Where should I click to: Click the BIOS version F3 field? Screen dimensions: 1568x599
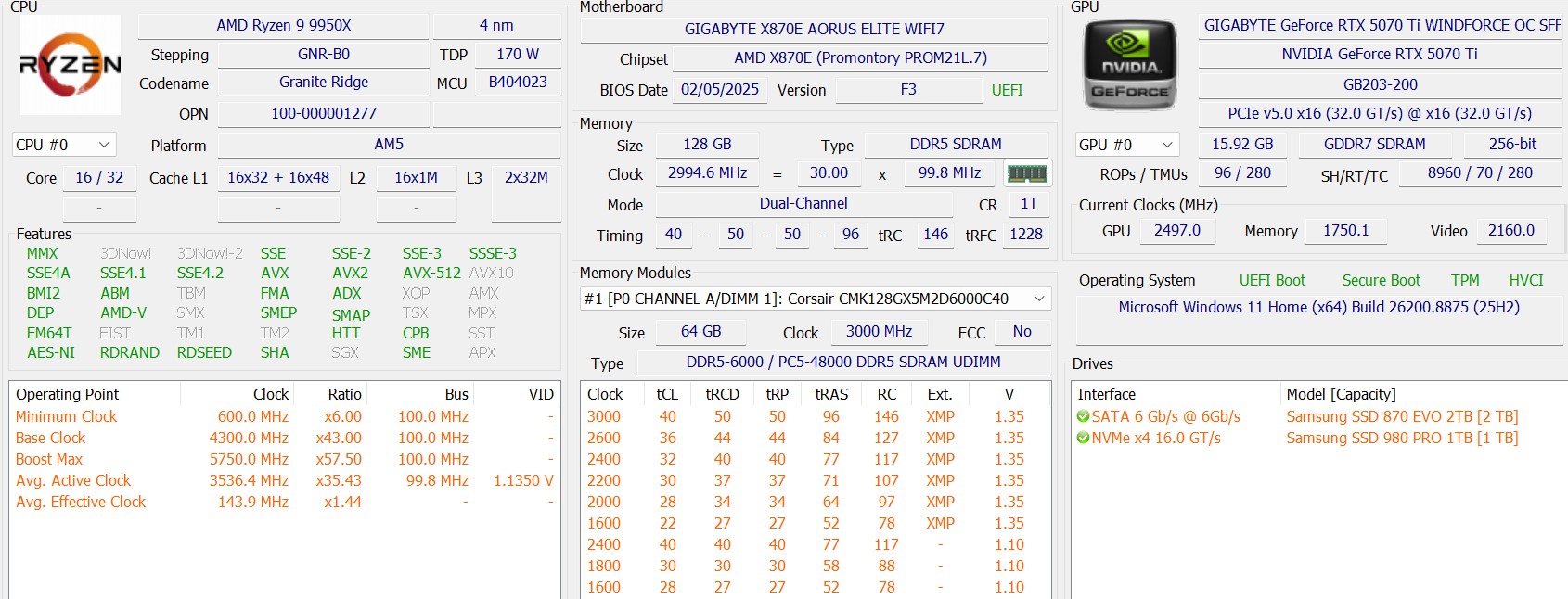[908, 90]
